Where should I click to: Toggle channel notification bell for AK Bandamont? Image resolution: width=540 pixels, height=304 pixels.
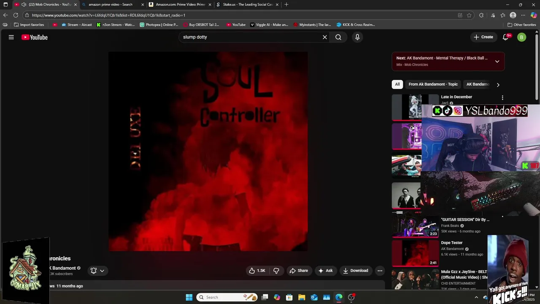[94, 271]
